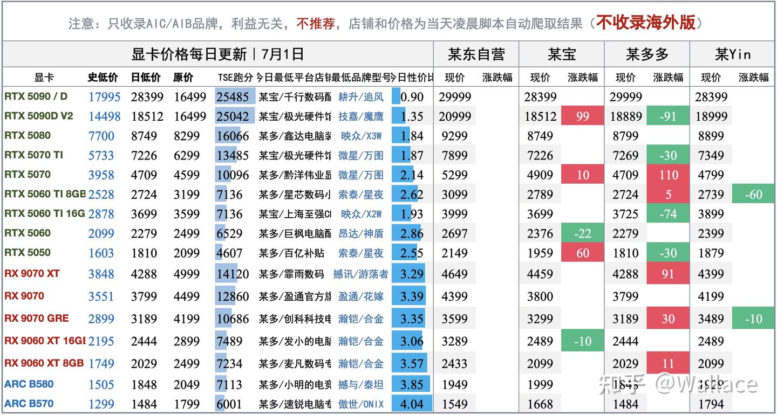Click the green '-74' change cell
The height and width of the screenshot is (415, 777).
(668, 214)
